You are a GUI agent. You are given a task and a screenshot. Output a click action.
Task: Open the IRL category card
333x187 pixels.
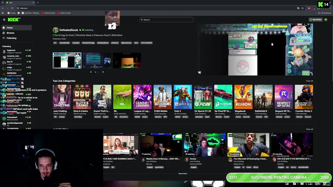[122, 97]
